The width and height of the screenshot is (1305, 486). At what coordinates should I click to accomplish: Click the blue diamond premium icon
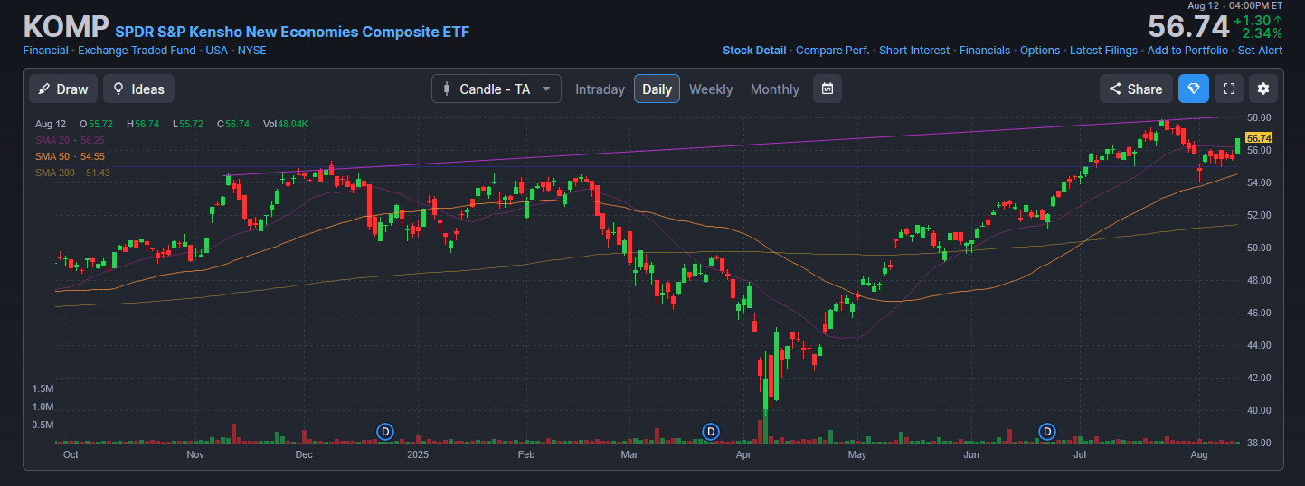coord(1193,89)
